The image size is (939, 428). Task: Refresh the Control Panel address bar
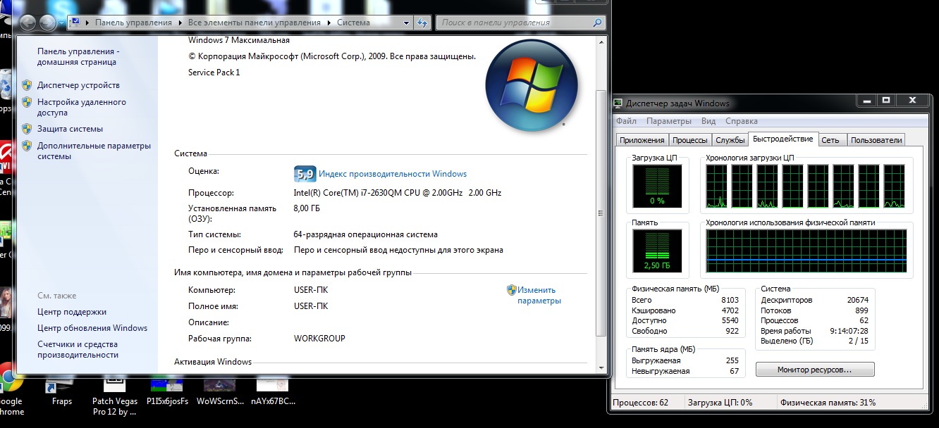click(x=422, y=23)
